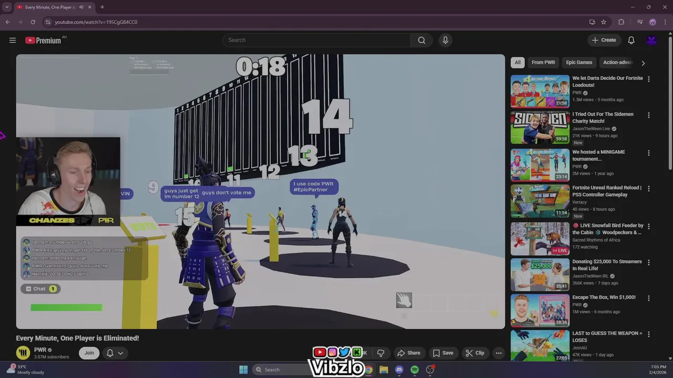673x378 pixels.
Task: Open Fortnite Unreal Ranked Reload thumbnail
Action: (540, 201)
